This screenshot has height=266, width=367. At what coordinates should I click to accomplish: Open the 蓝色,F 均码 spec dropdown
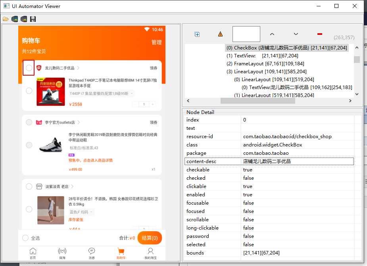click(x=81, y=212)
